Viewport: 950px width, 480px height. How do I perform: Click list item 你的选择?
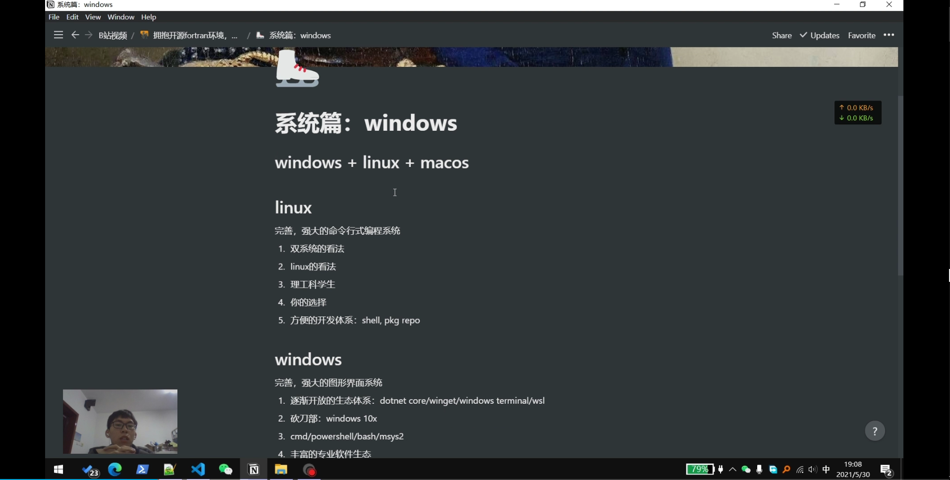(x=308, y=302)
